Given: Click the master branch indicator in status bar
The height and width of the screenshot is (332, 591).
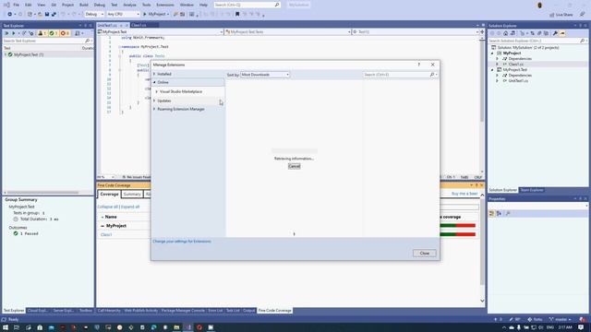Looking at the screenshot, I should 561,320.
